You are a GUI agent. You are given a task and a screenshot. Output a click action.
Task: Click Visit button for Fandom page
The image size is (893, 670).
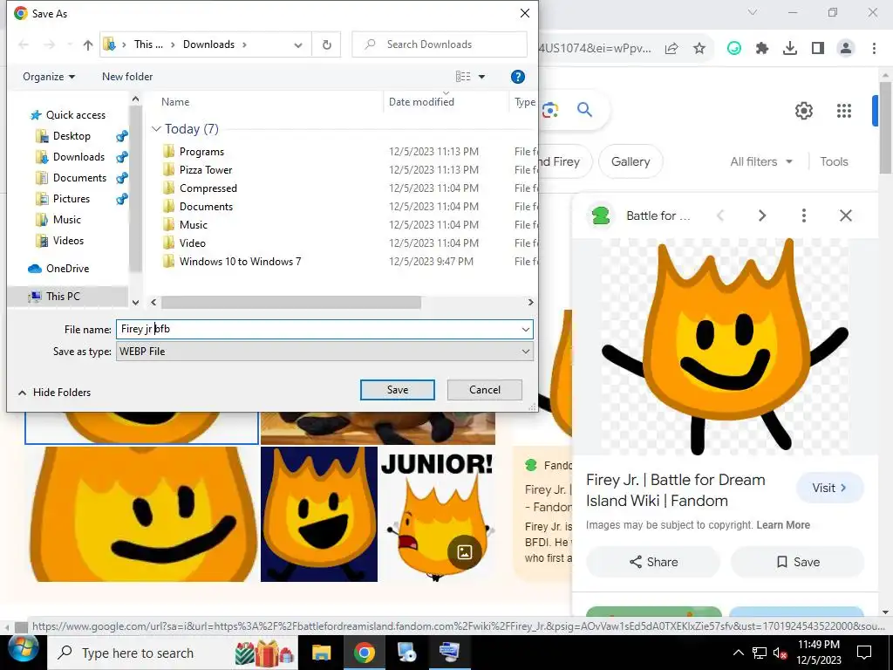830,488
